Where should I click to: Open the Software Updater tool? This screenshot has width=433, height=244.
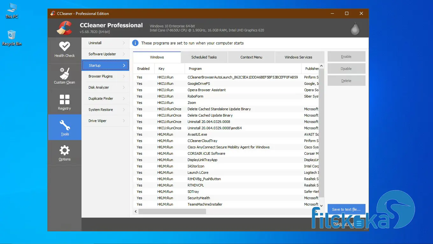tap(105, 54)
